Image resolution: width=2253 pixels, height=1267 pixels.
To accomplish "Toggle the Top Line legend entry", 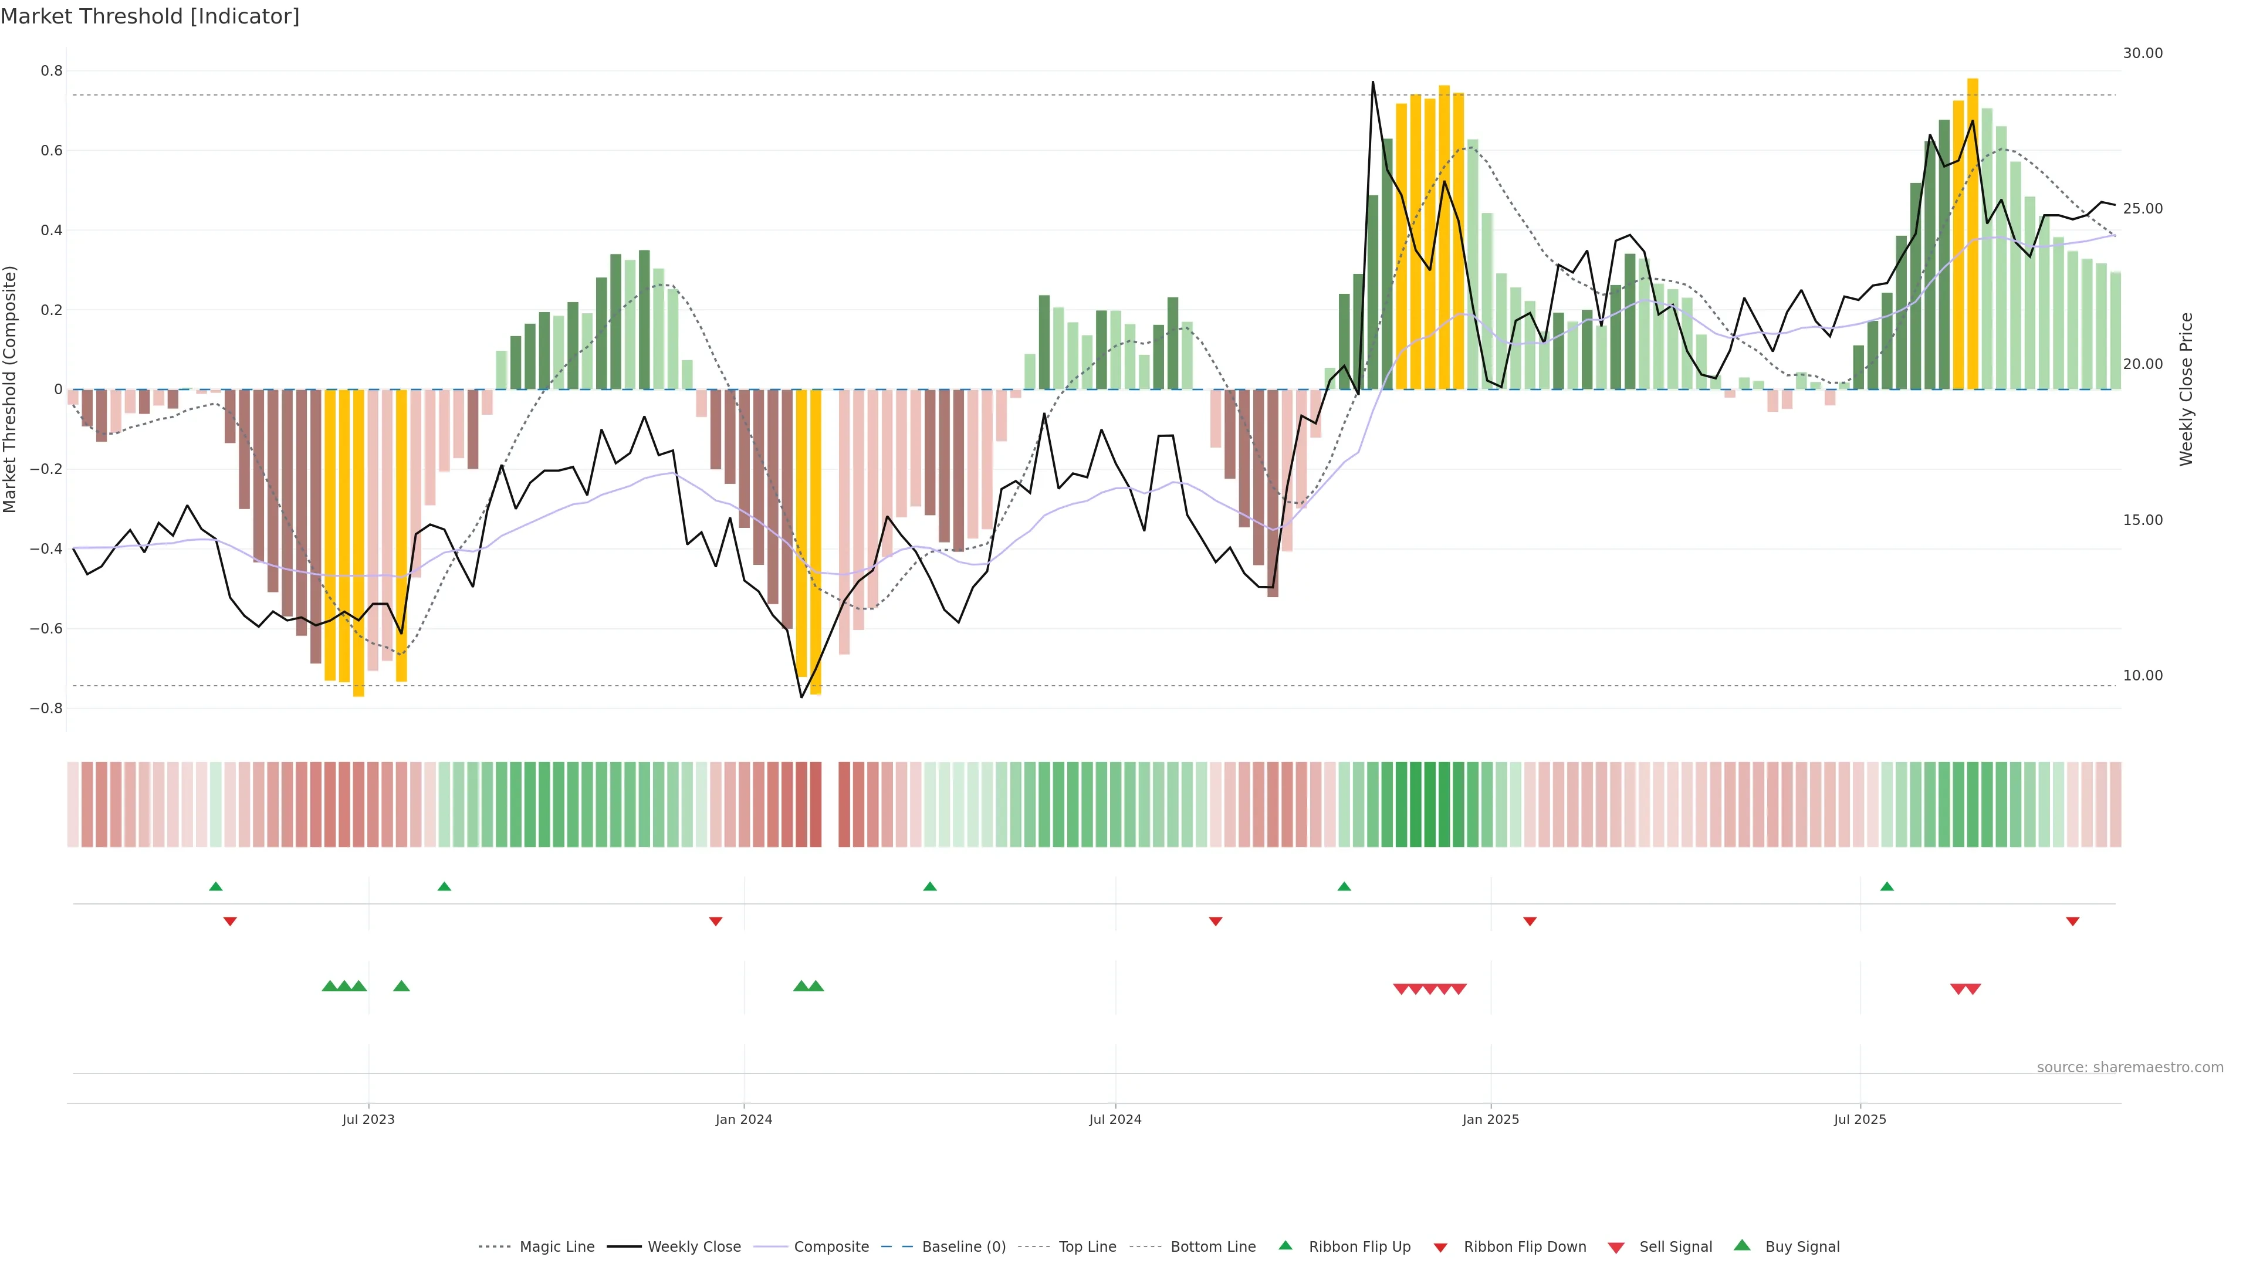I will click(1087, 1247).
